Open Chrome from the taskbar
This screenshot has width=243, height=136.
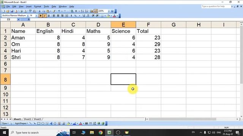coord(100,133)
